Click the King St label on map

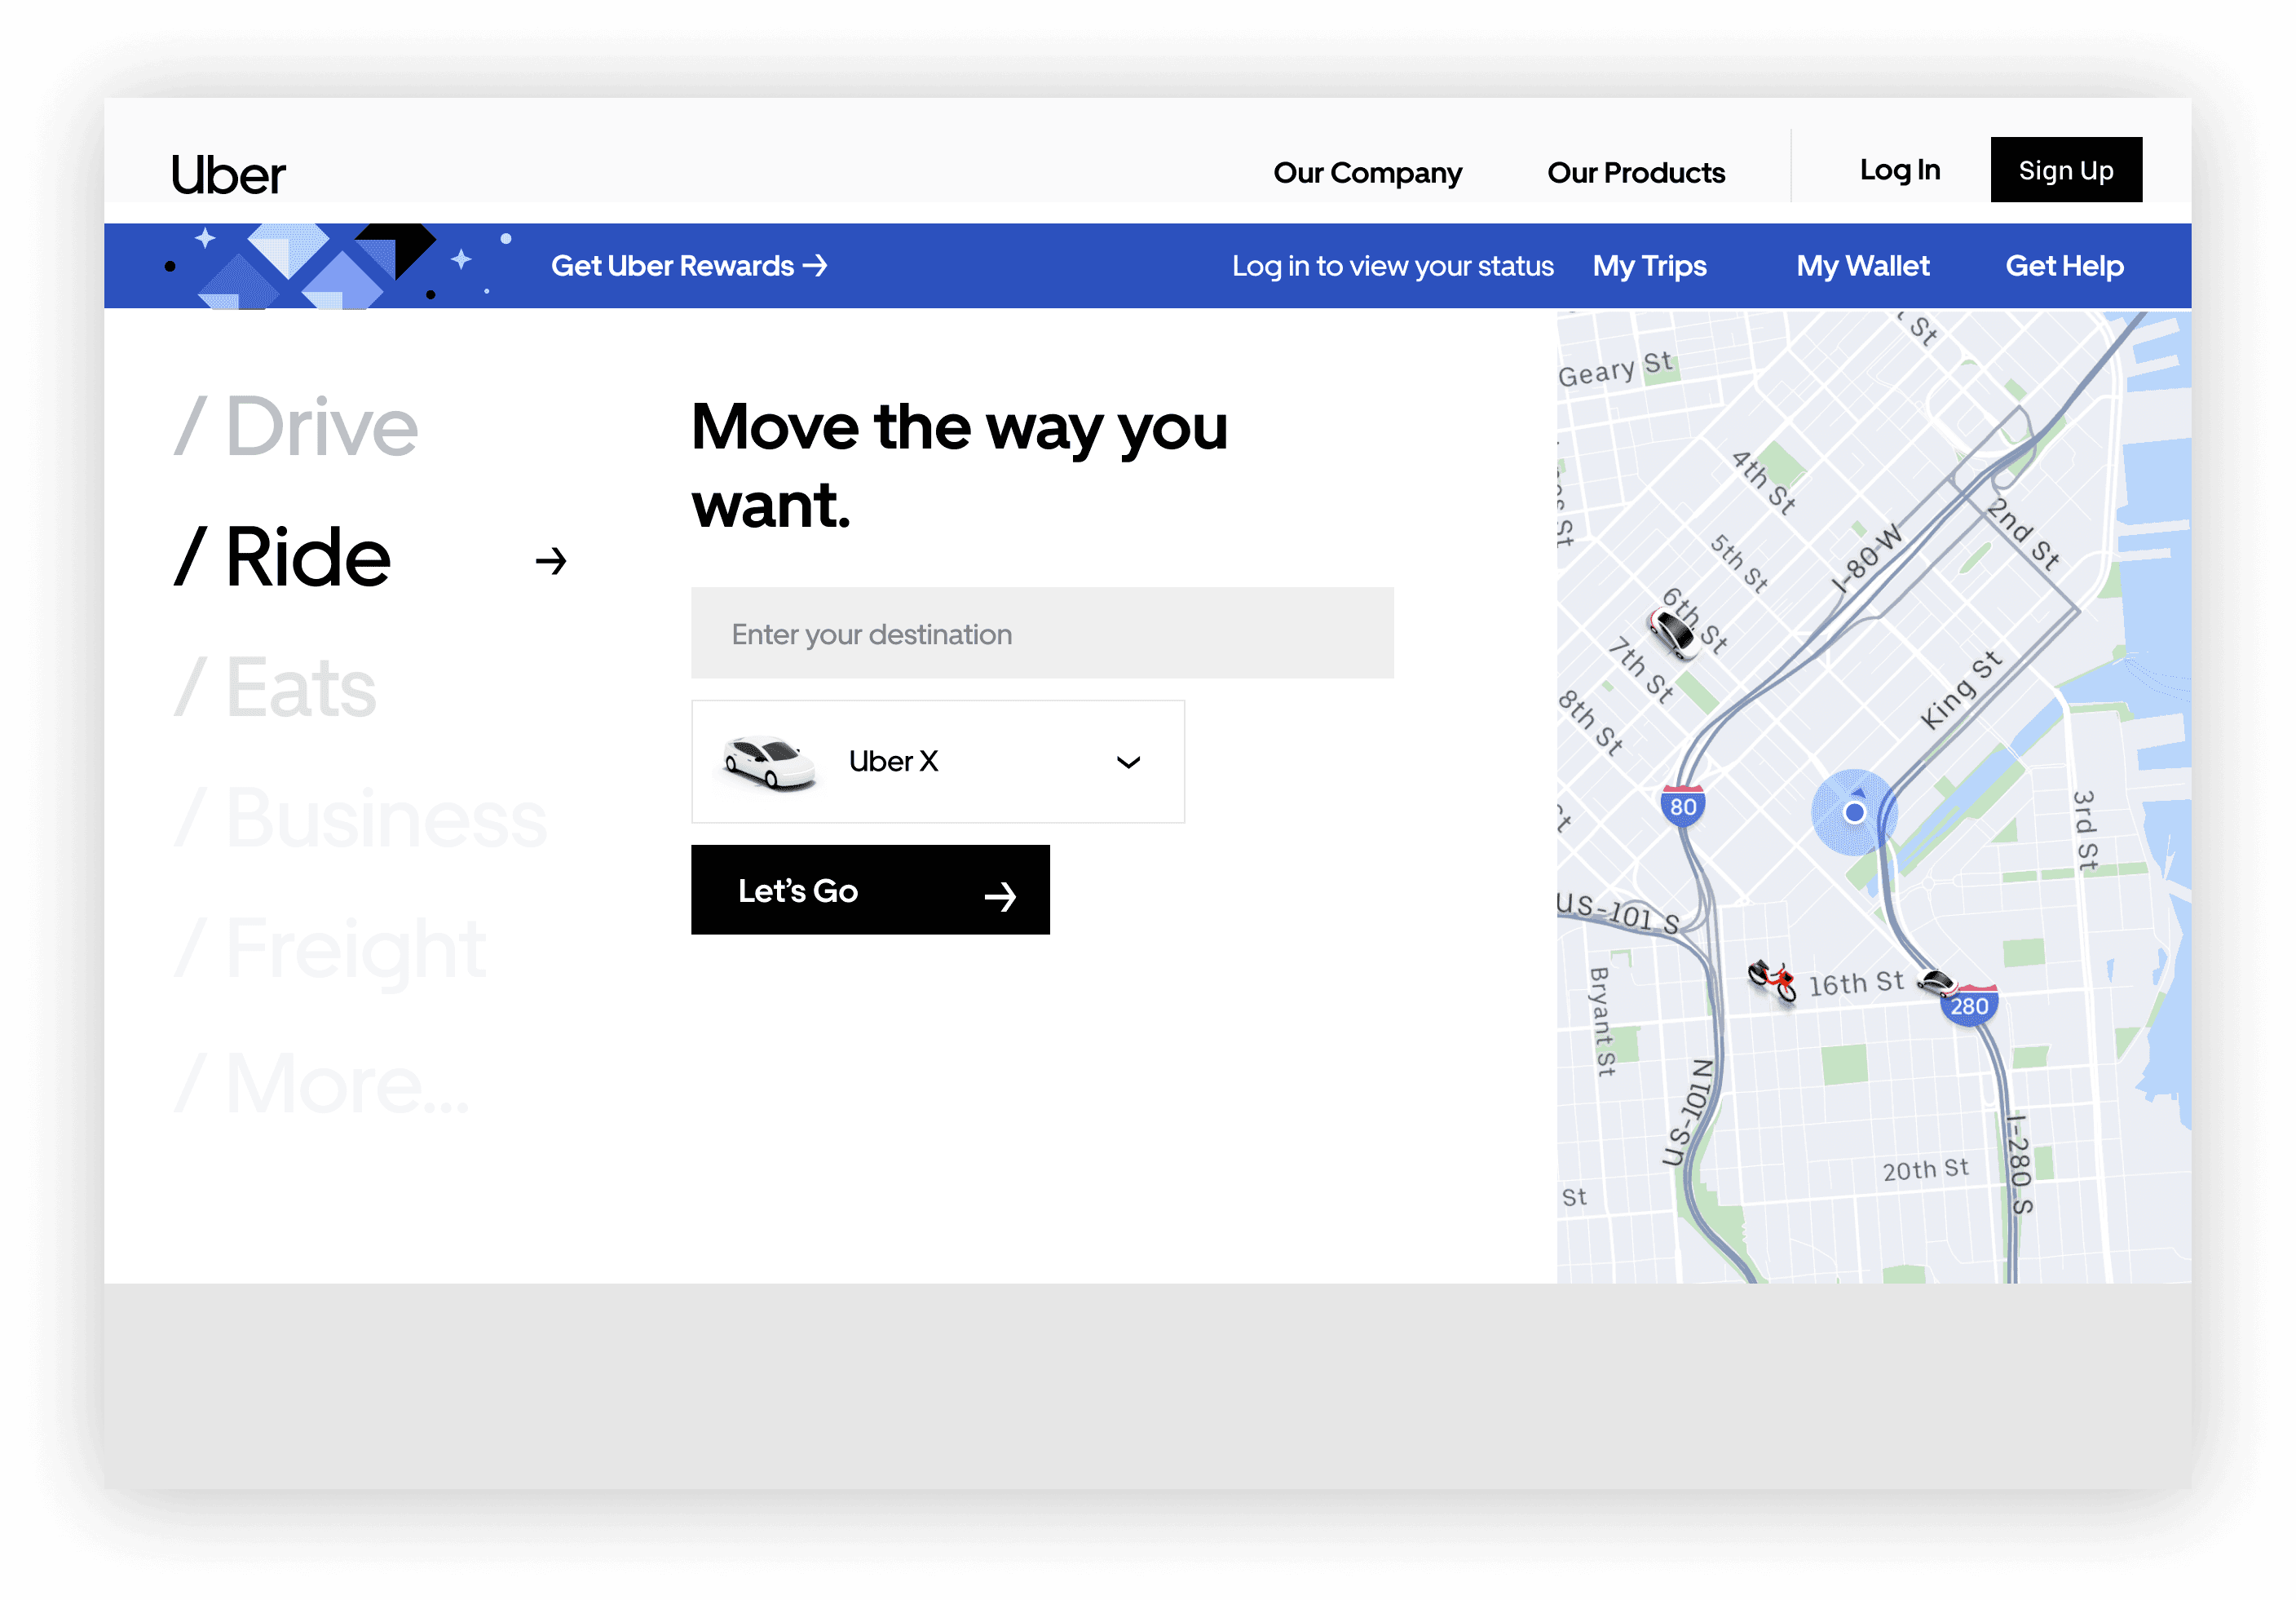(1961, 690)
